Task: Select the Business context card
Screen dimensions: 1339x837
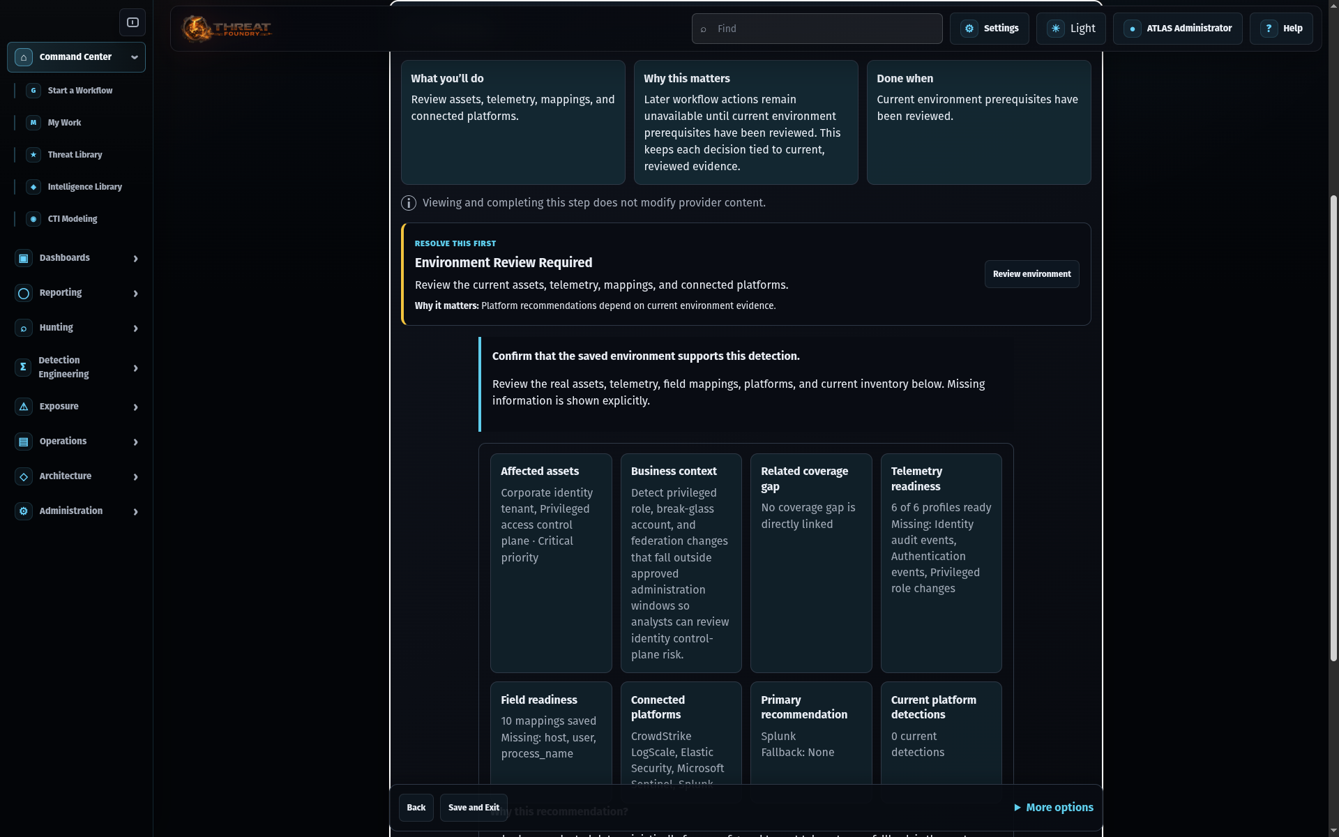Action: [x=681, y=563]
